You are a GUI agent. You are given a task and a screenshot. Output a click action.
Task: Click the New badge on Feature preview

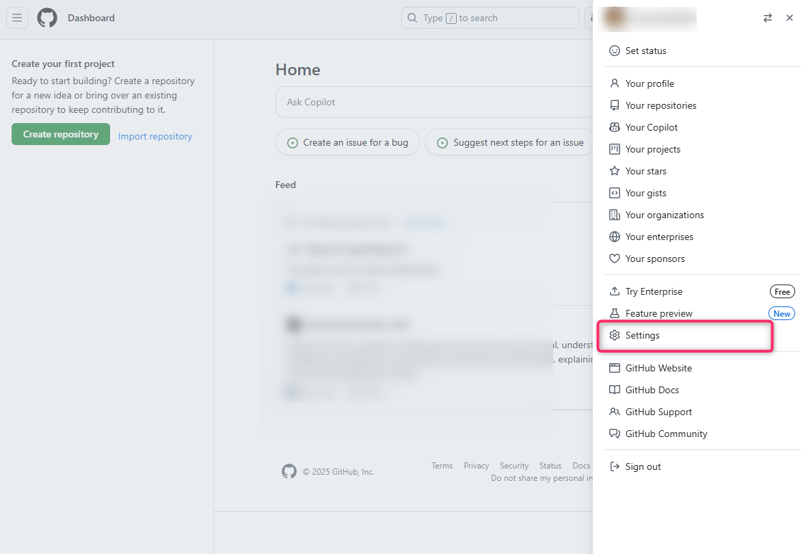click(x=781, y=313)
